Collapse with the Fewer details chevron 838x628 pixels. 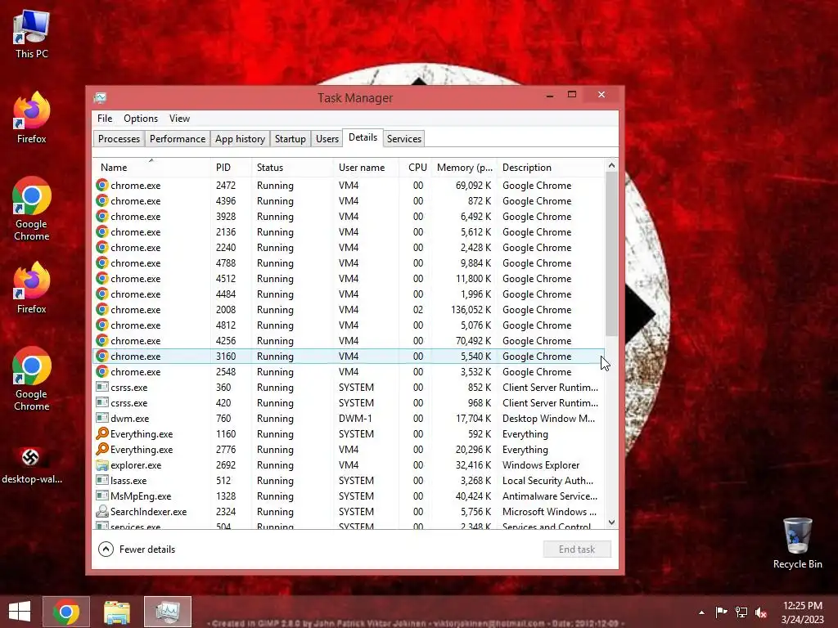tap(106, 549)
